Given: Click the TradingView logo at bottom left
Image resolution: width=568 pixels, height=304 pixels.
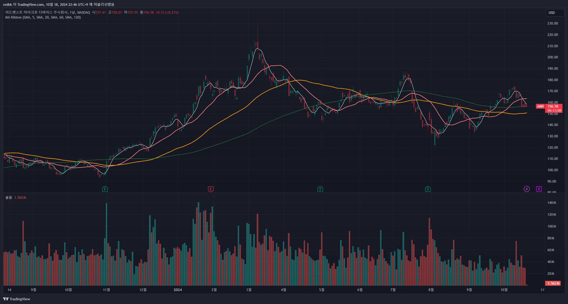Looking at the screenshot, I should tap(17, 299).
